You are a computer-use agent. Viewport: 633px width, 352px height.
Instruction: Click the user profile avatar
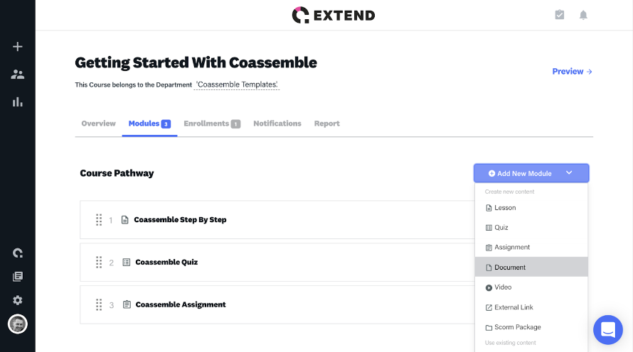pyautogui.click(x=18, y=324)
